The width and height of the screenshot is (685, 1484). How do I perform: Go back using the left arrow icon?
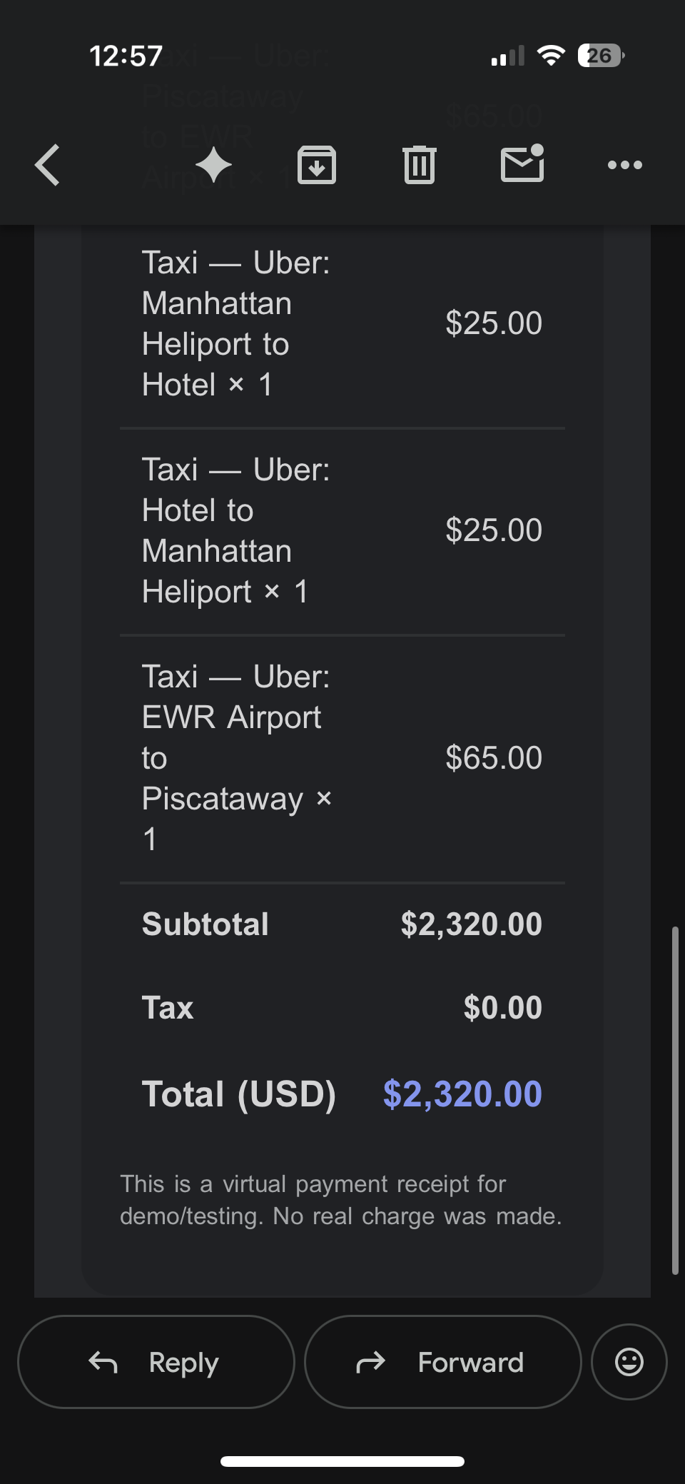coord(47,165)
